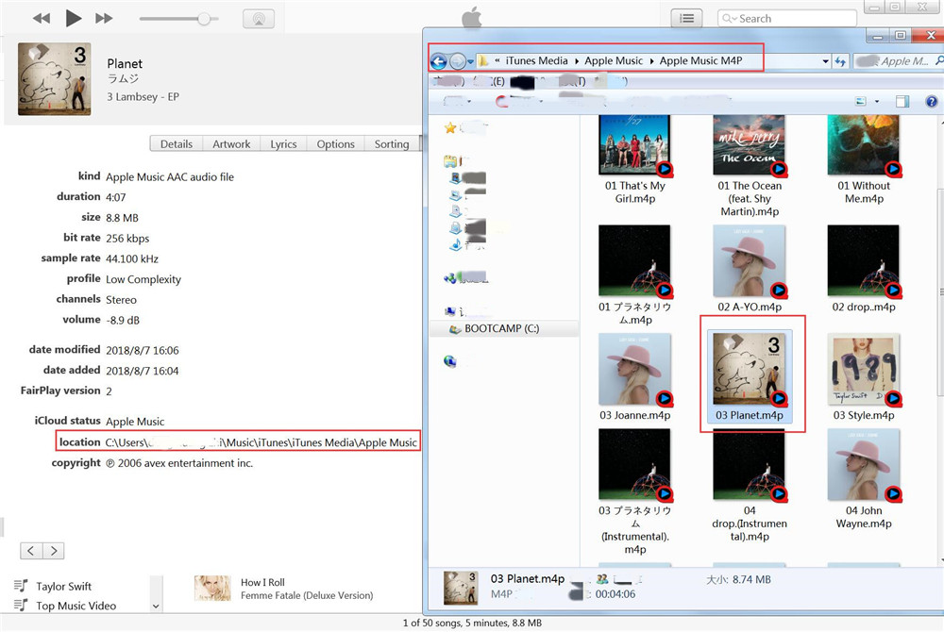Click the iTunes previous track button
The width and height of the screenshot is (944, 632).
tap(42, 18)
